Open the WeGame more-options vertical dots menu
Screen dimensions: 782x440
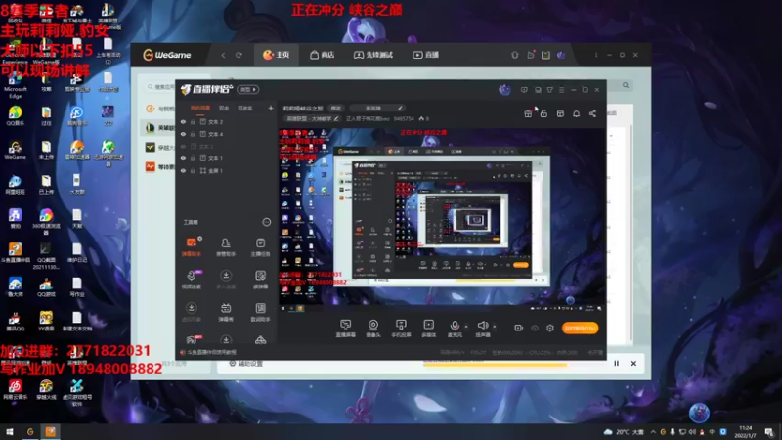click(x=596, y=55)
